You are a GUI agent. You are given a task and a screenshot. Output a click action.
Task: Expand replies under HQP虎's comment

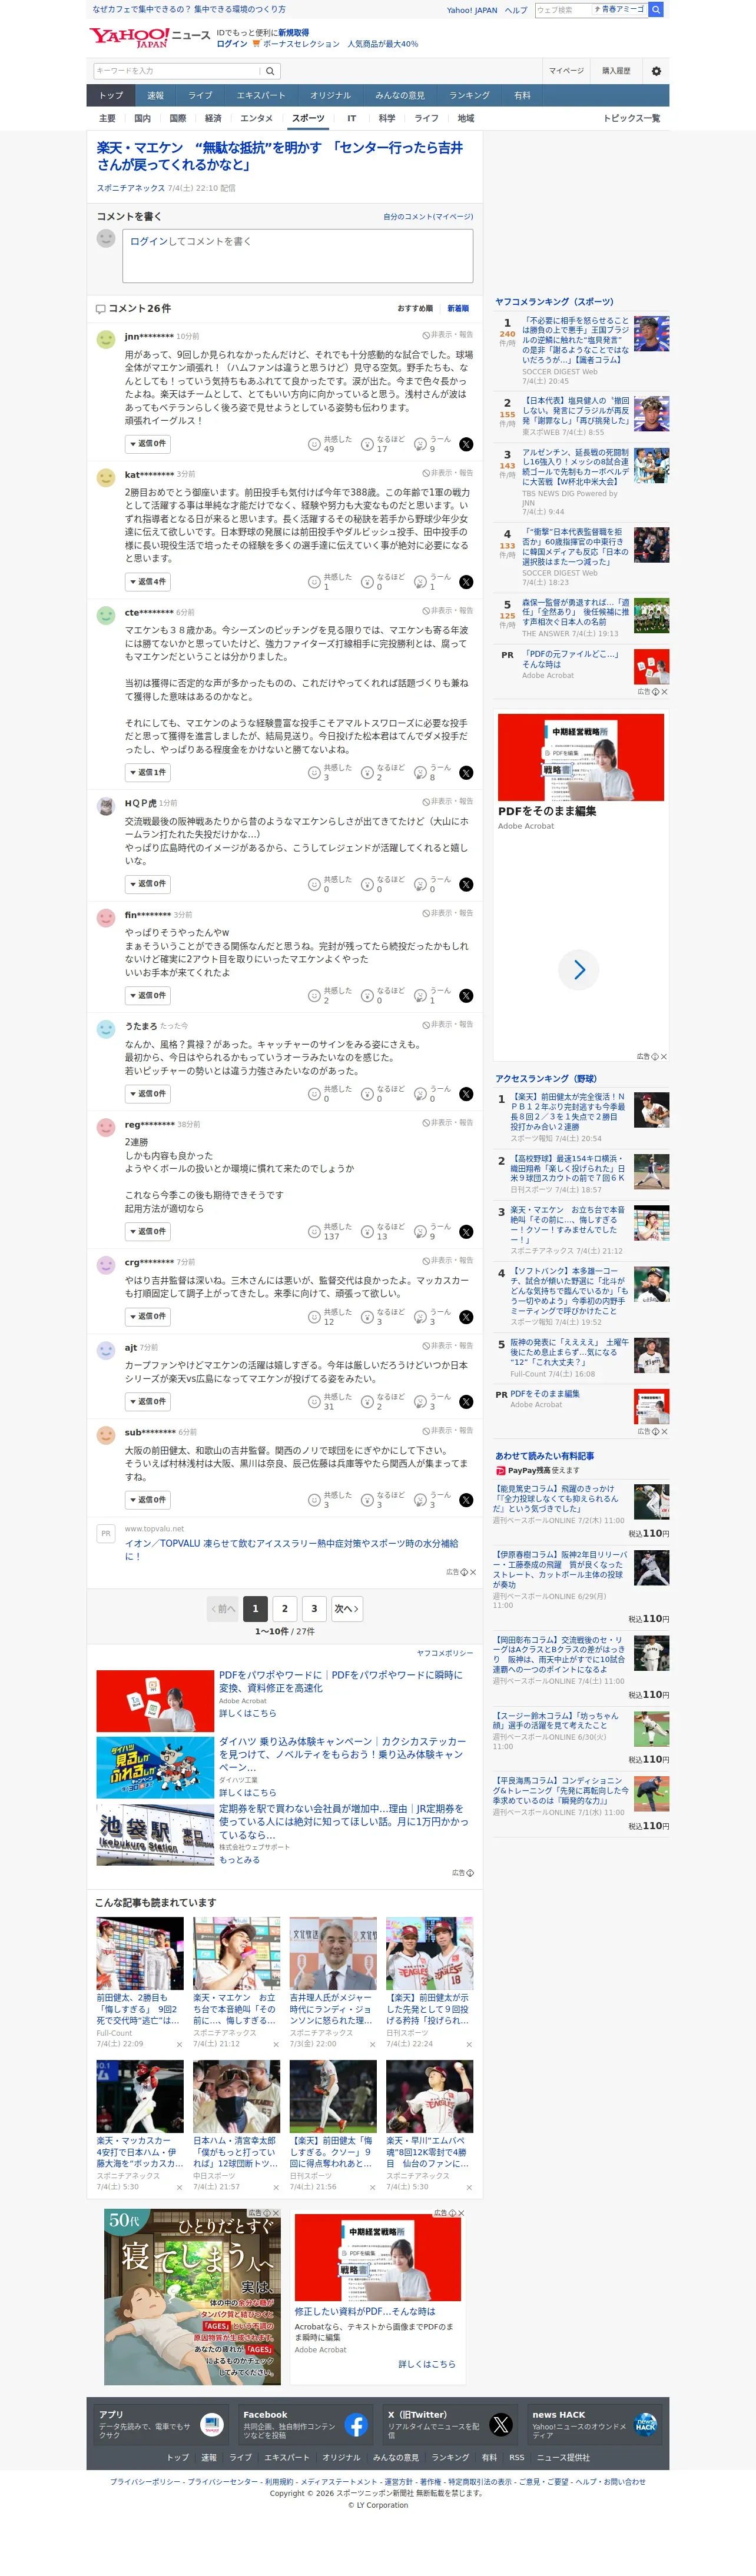coord(148,884)
